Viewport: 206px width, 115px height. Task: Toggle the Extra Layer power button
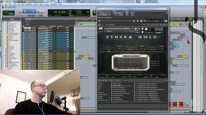121,53
